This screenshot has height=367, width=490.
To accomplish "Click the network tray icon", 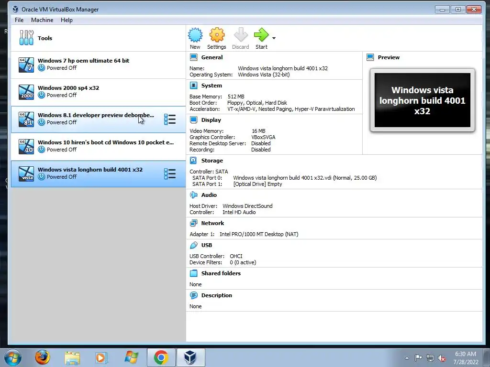I will pos(430,358).
